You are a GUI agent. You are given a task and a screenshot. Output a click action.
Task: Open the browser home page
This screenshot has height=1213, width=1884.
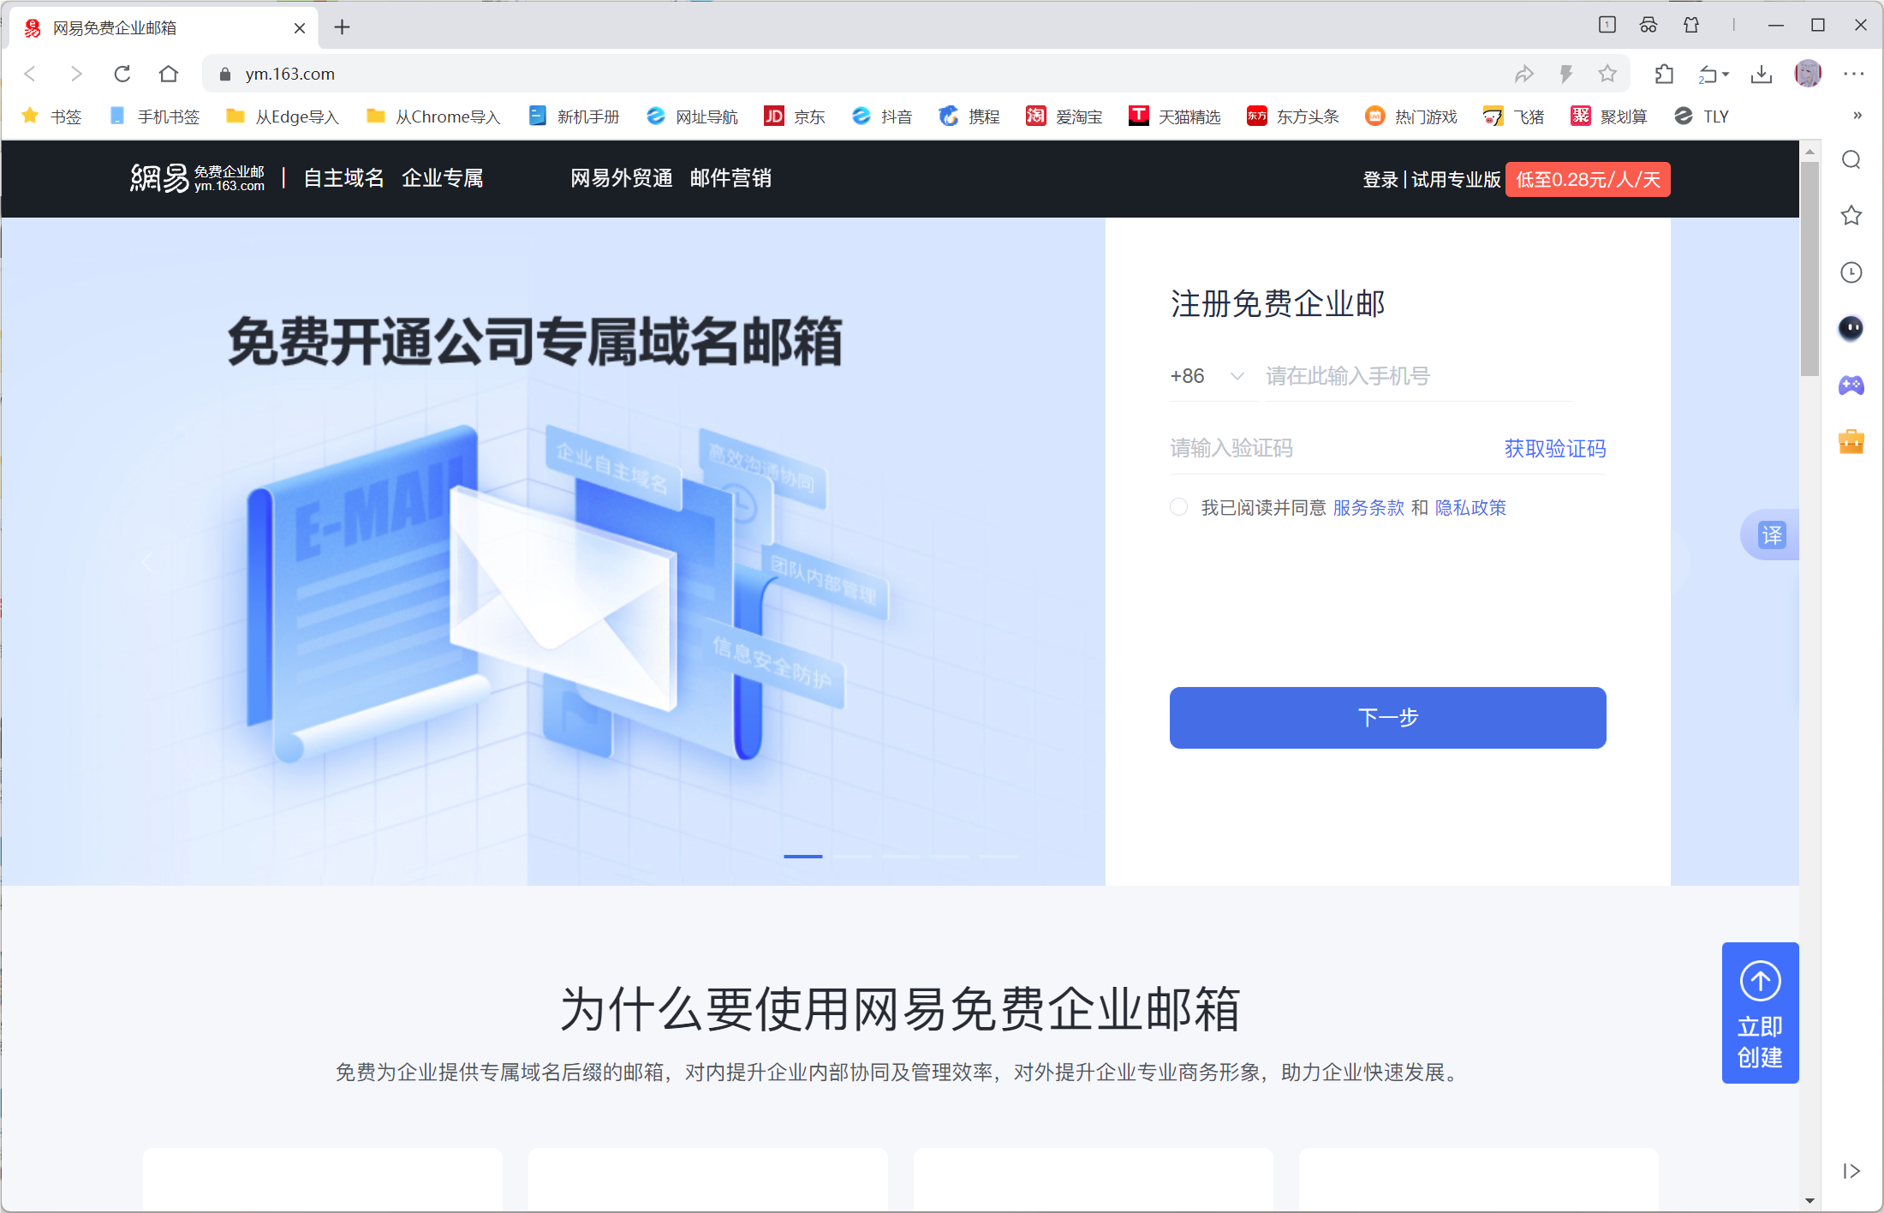click(169, 75)
